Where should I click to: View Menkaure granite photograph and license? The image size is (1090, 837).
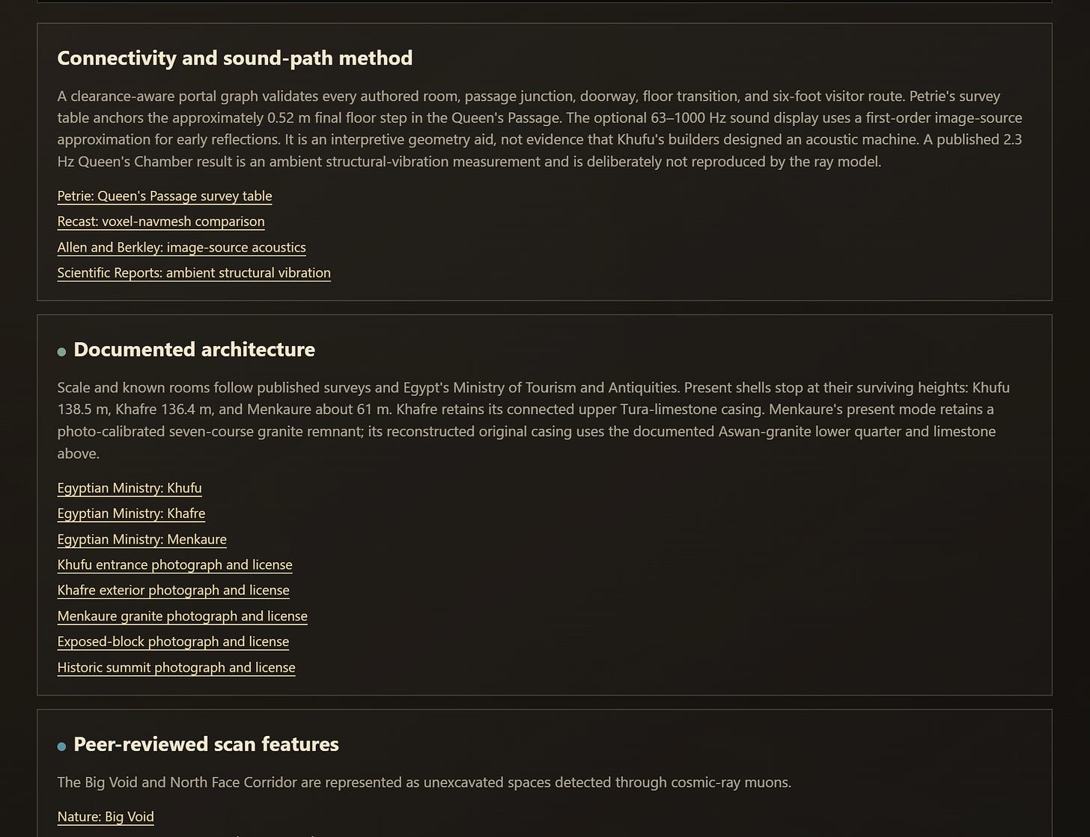pos(183,616)
